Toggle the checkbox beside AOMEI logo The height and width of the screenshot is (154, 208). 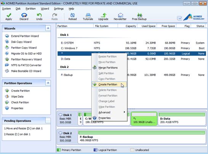point(179,18)
